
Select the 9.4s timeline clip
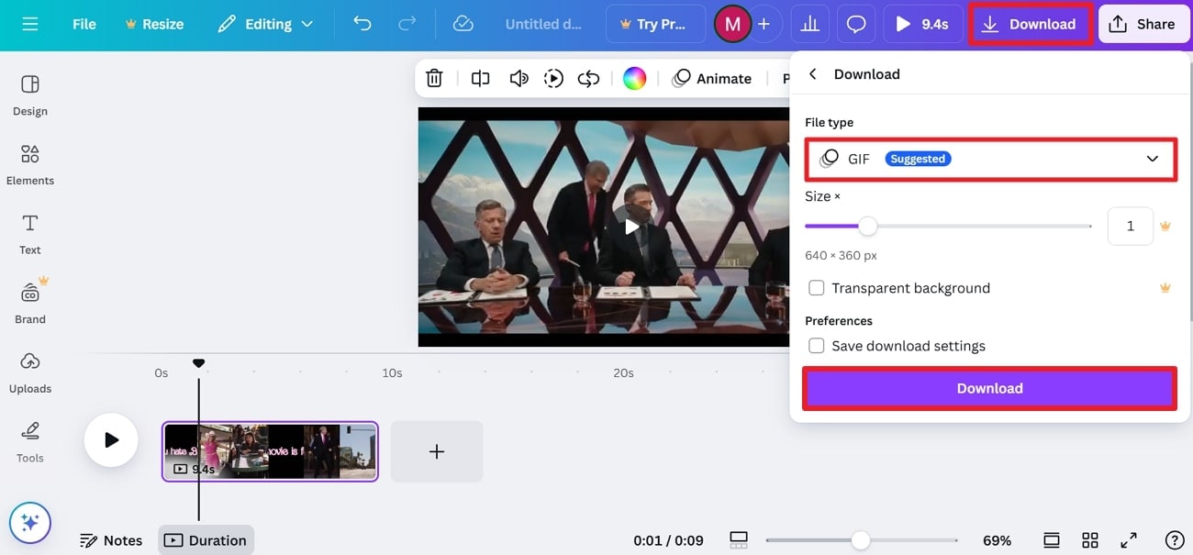270,451
